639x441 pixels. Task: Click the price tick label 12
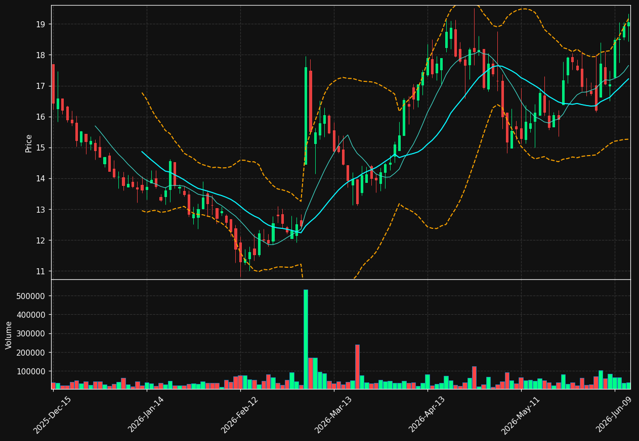[x=40, y=240]
